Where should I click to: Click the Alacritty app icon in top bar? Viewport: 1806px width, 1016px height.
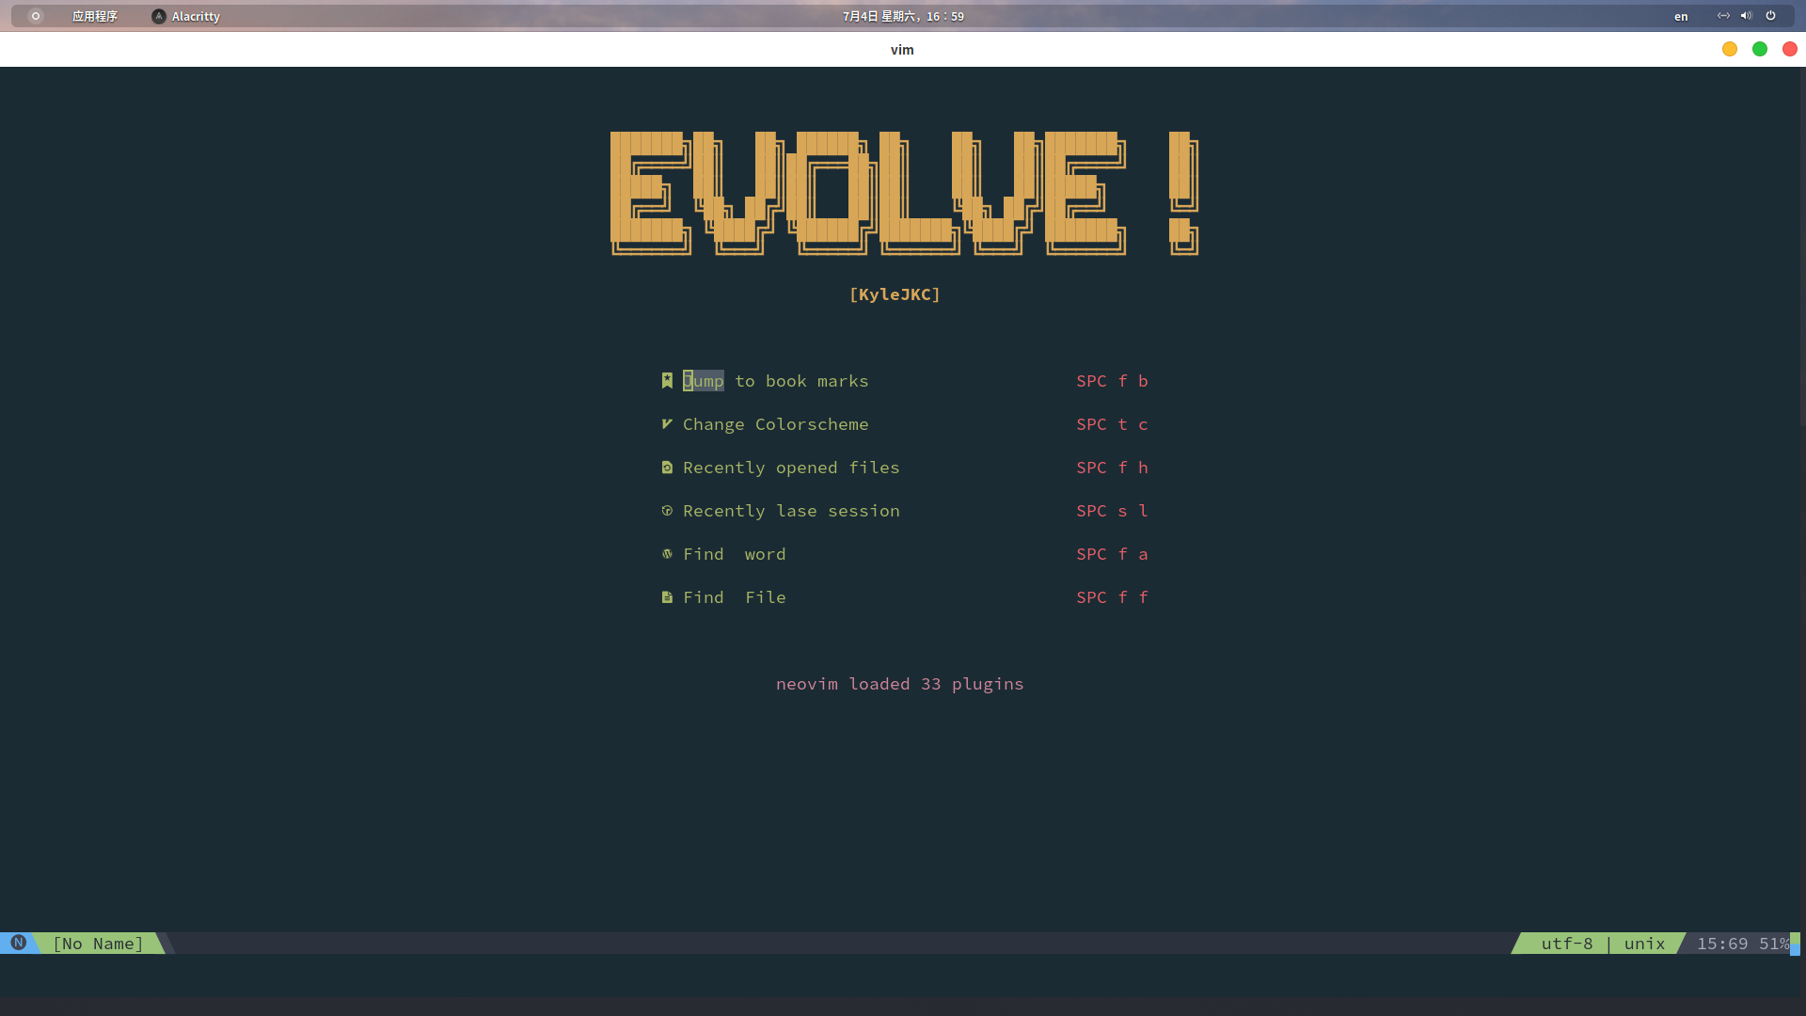pos(159,16)
